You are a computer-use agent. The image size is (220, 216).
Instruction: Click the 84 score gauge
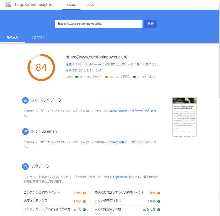(x=41, y=67)
